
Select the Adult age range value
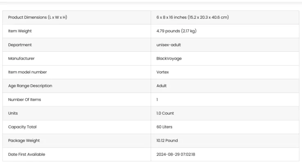(x=162, y=86)
